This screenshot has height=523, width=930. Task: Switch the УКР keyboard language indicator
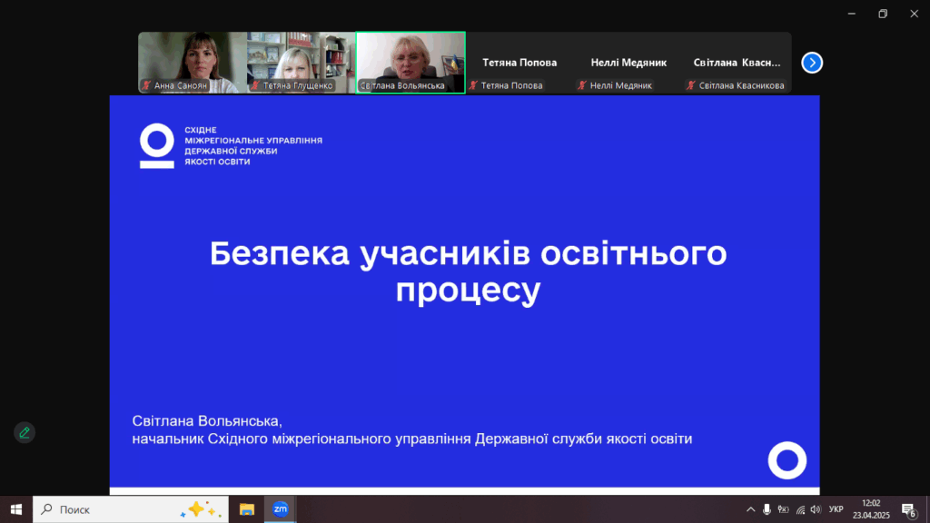click(x=836, y=509)
